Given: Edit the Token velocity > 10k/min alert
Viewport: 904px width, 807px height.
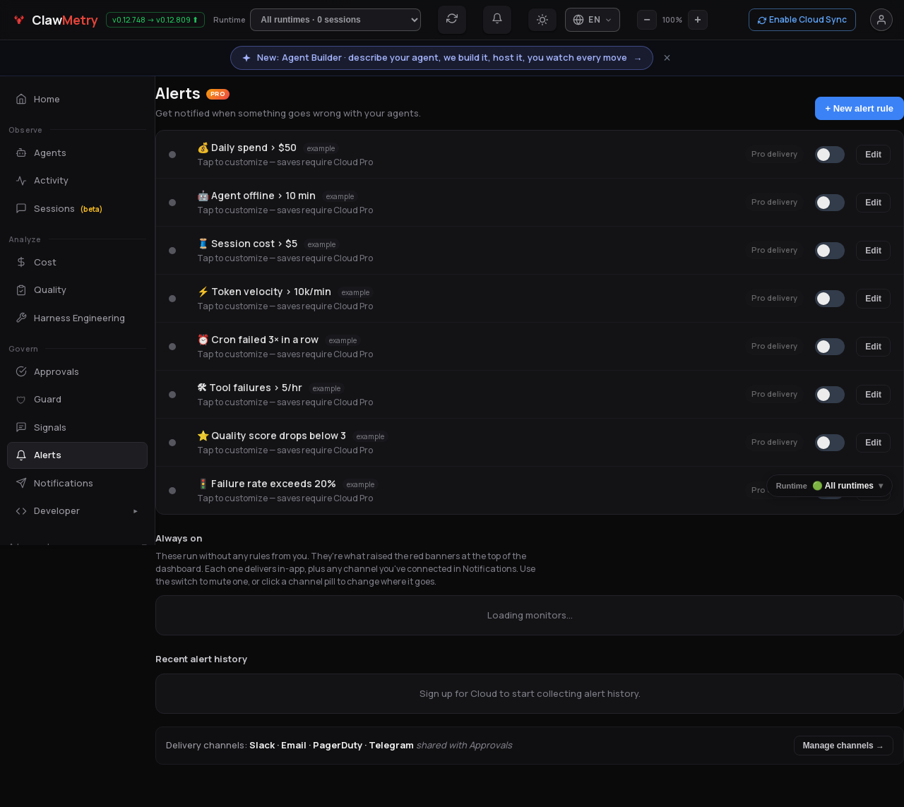Looking at the screenshot, I should point(873,299).
